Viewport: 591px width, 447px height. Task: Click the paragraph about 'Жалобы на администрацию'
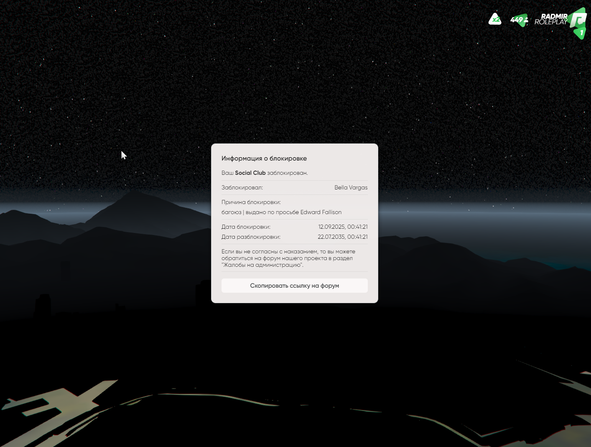coord(288,258)
